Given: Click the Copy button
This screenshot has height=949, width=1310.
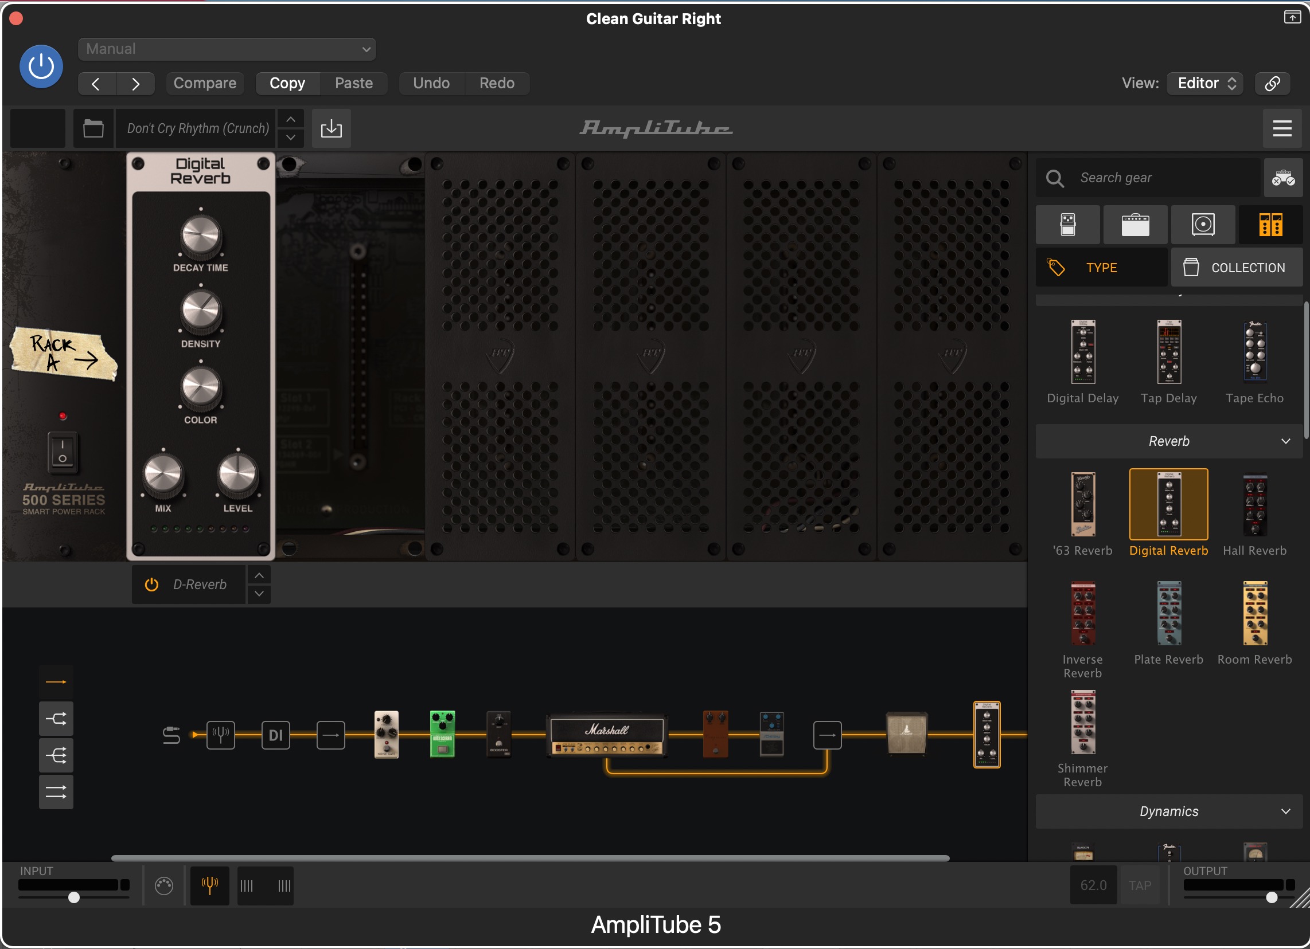Looking at the screenshot, I should [x=287, y=84].
